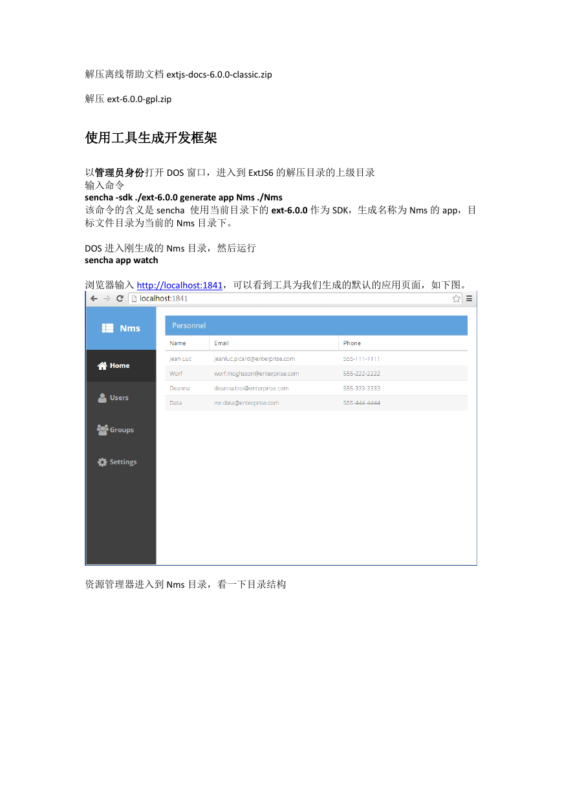
Task: Select the Home tab in sidebar
Action: coord(121,365)
